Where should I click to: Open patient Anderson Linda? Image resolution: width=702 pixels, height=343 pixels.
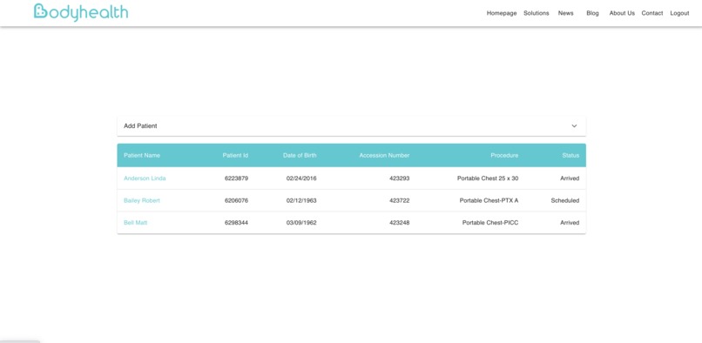pos(145,178)
